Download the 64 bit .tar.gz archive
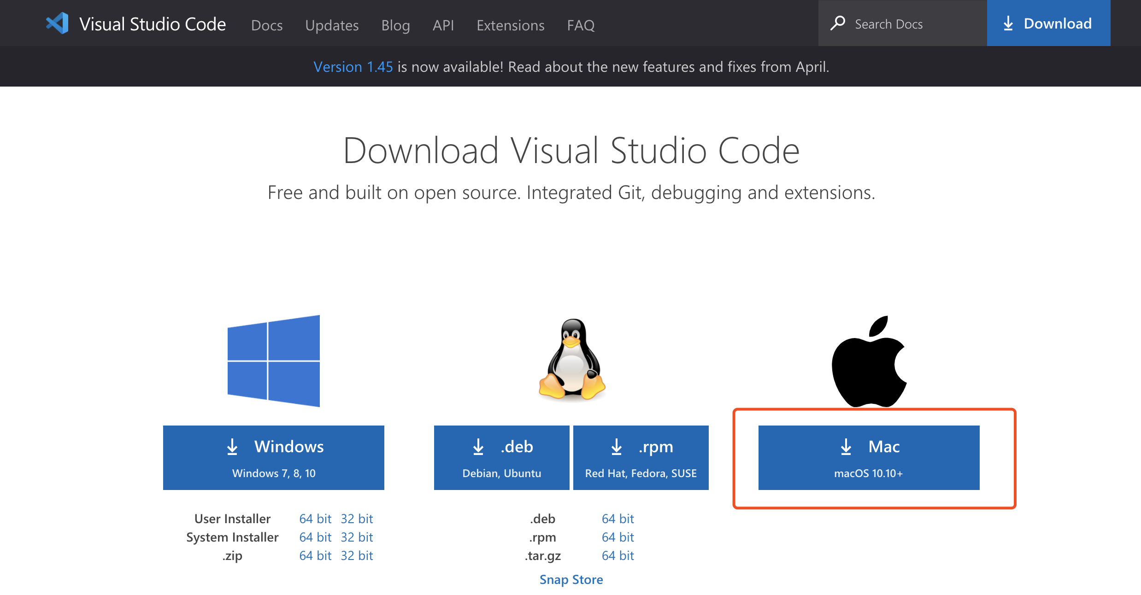 point(618,555)
